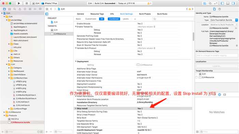
Task: Toggle ZJH target membership checkbox
Action: 197,74
